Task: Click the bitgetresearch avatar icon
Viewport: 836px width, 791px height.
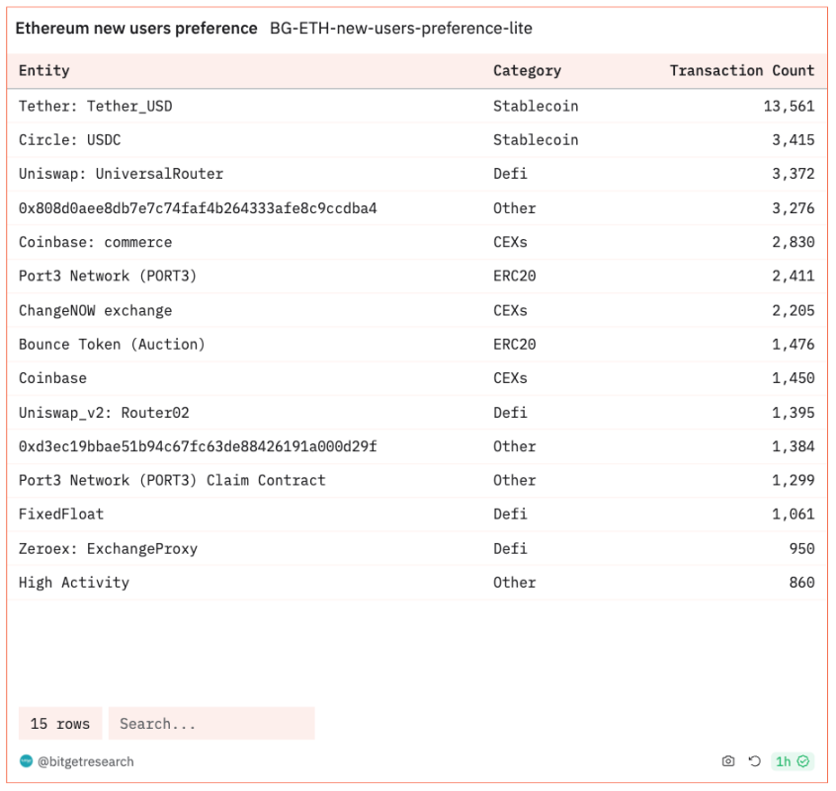Action: tap(26, 761)
